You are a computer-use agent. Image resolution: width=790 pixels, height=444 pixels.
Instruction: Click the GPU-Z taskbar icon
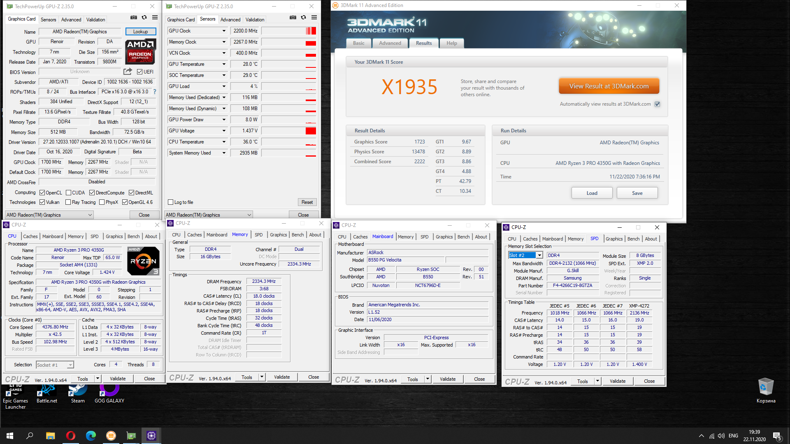click(x=131, y=436)
